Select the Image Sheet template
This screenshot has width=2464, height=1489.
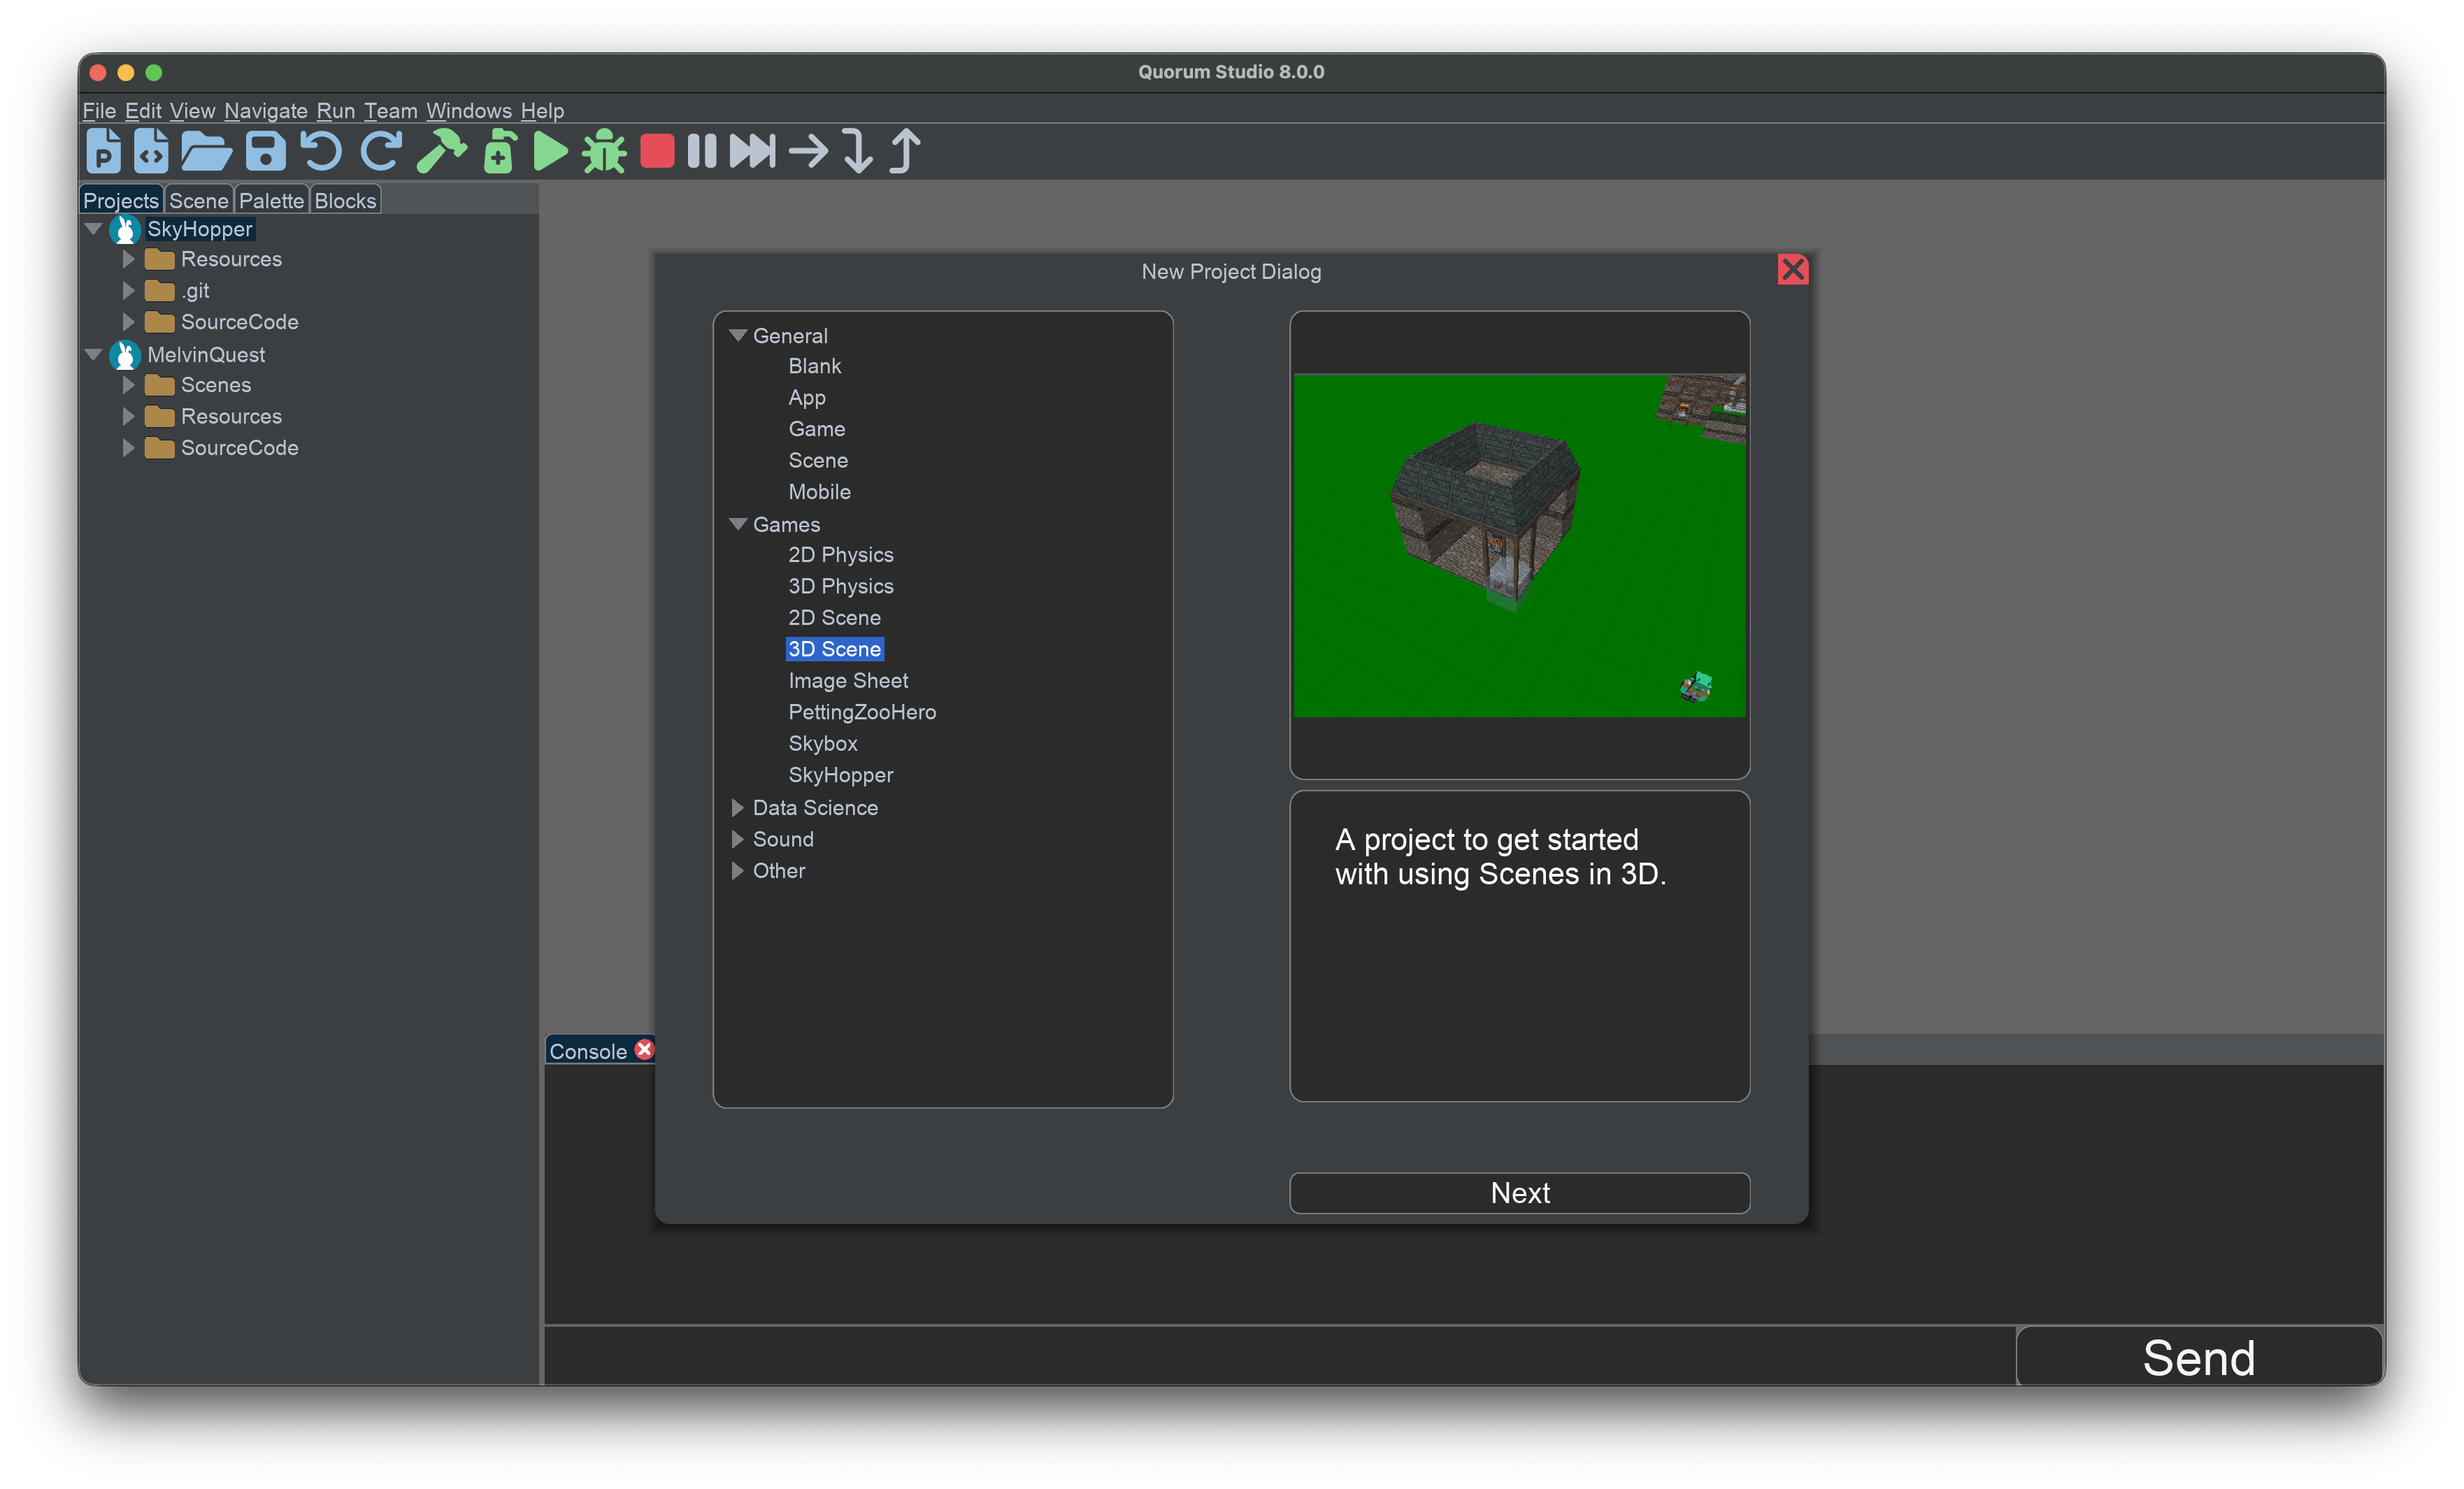(x=848, y=681)
